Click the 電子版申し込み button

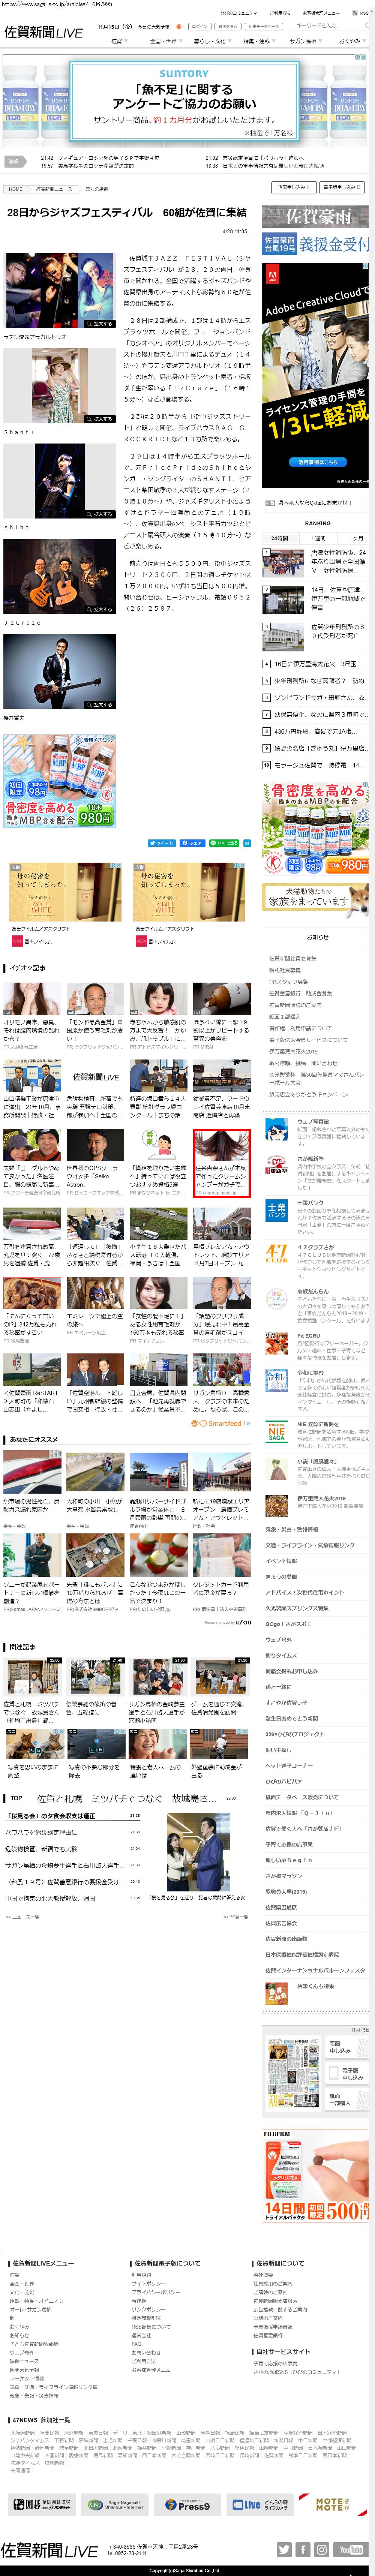(x=341, y=187)
